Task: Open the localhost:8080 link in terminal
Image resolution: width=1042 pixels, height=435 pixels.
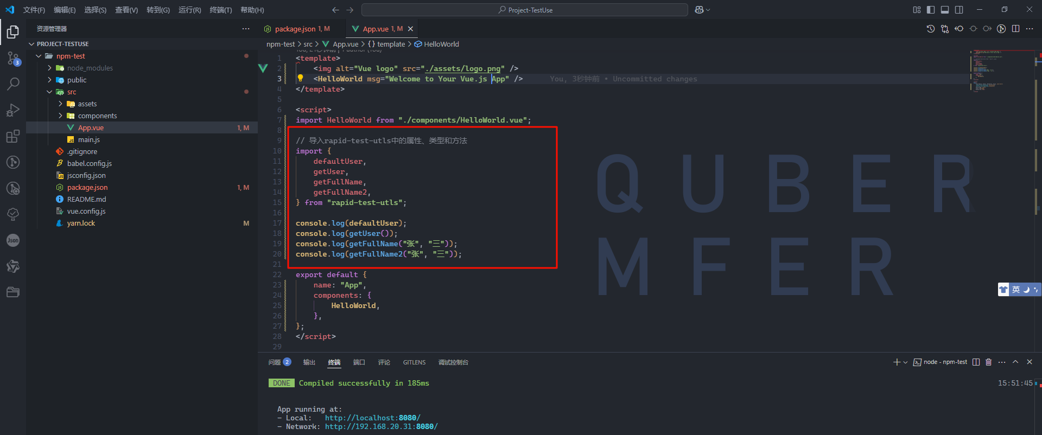Action: point(372,418)
